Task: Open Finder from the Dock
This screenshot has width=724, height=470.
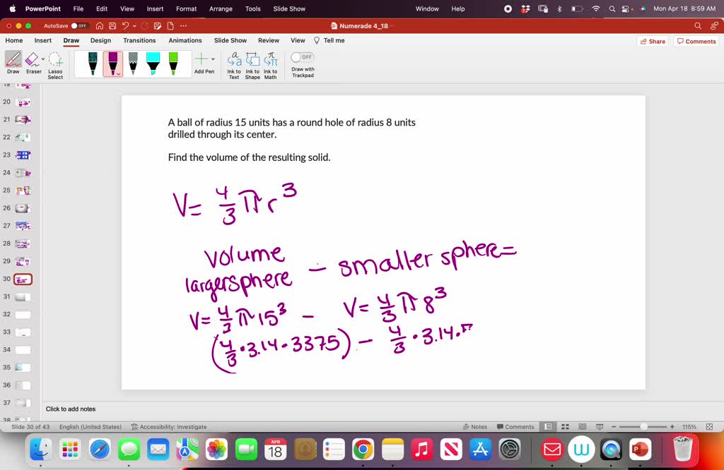Action: pos(40,450)
